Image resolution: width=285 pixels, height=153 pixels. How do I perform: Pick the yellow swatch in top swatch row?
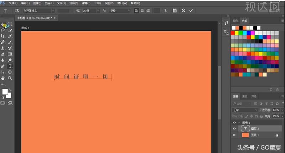tap(237, 33)
